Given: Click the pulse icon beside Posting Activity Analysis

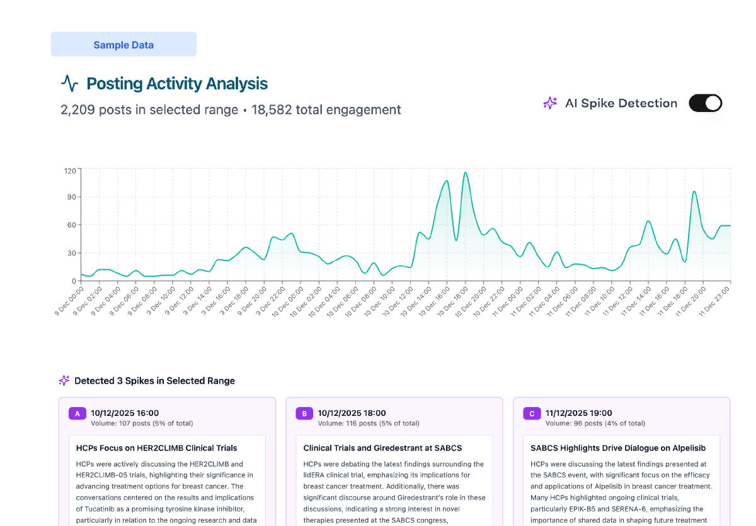Looking at the screenshot, I should [69, 83].
